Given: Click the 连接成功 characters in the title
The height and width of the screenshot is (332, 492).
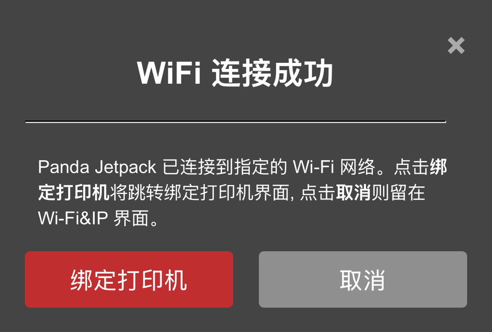Looking at the screenshot, I should coord(272,74).
